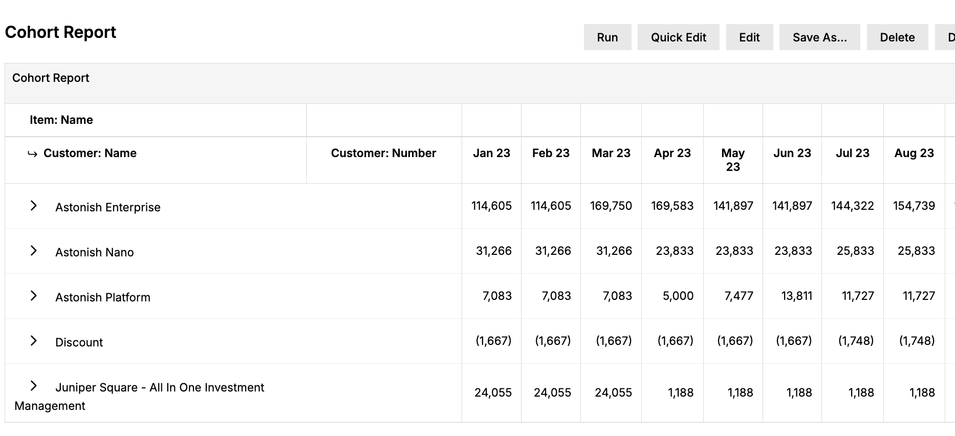Viewport: 955px width, 436px height.
Task: Click Astonish Platform Jul 23 value 11,727
Action: 858,296
